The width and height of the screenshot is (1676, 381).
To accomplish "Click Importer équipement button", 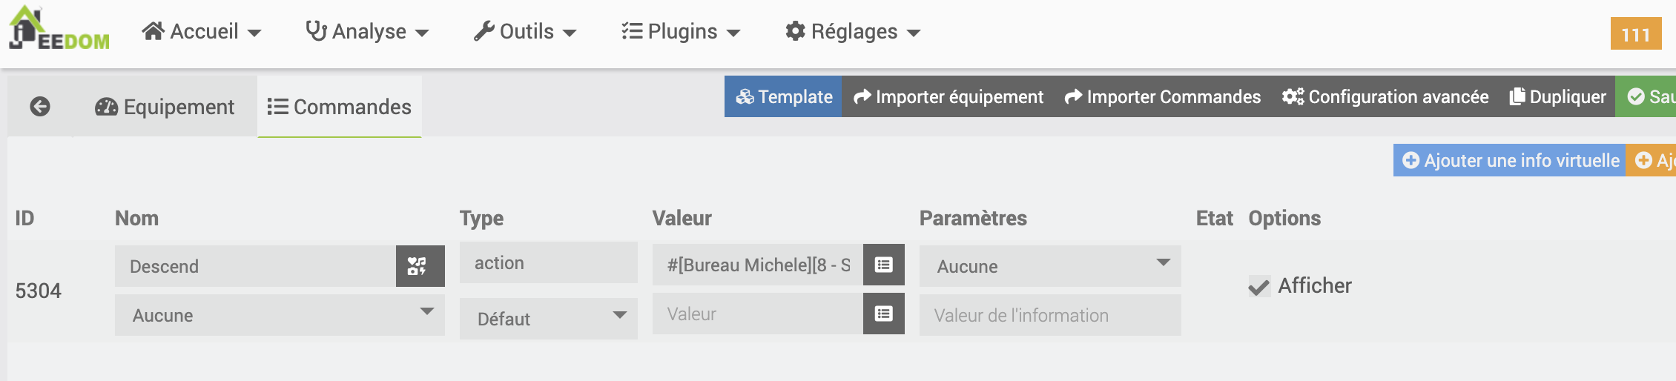I will (948, 96).
